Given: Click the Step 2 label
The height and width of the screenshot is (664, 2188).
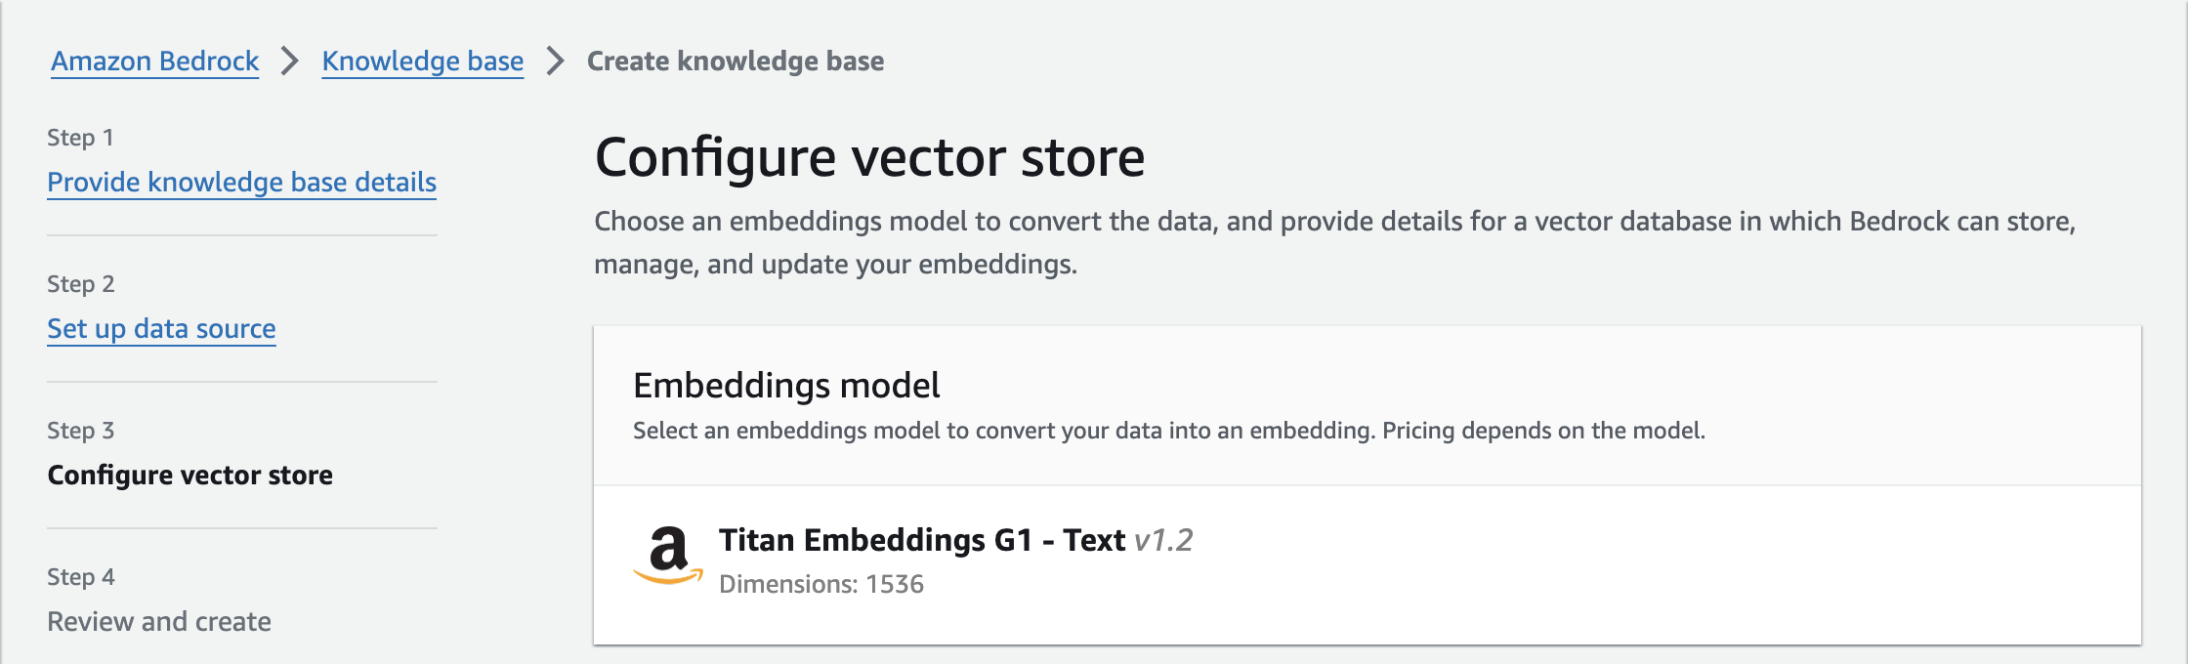Looking at the screenshot, I should coord(80,284).
